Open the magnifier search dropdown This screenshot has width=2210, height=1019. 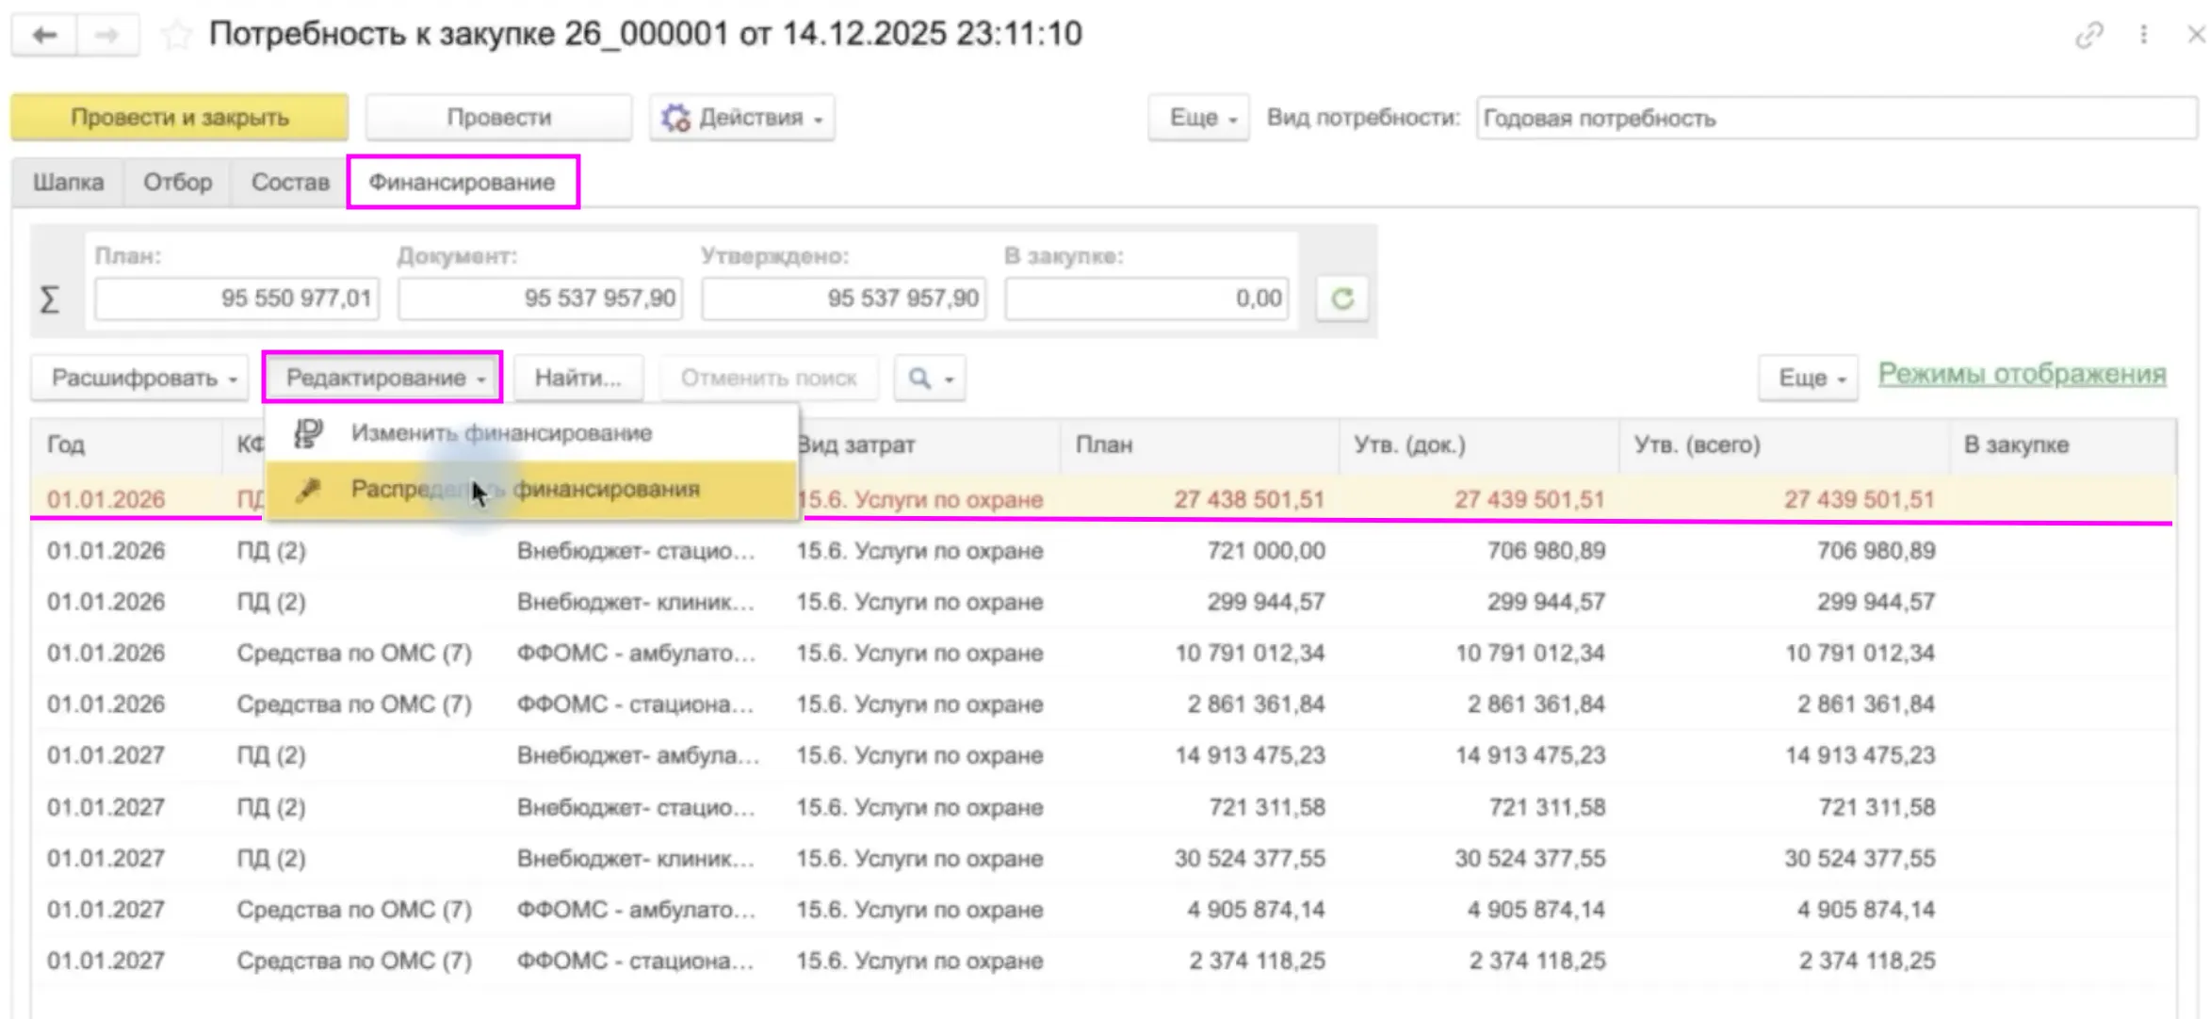point(930,379)
